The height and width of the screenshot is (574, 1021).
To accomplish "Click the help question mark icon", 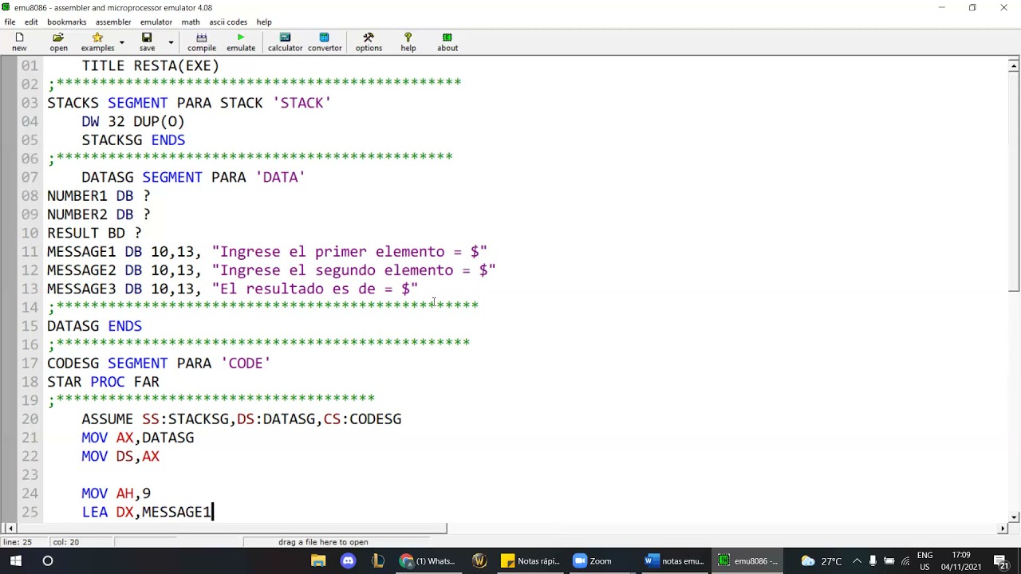I will click(x=408, y=42).
